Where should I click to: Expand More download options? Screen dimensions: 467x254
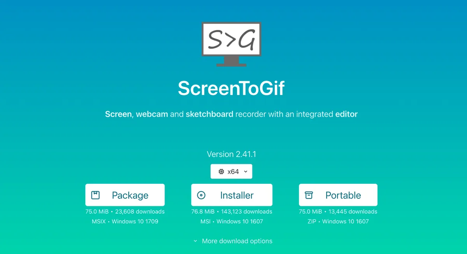coord(233,241)
